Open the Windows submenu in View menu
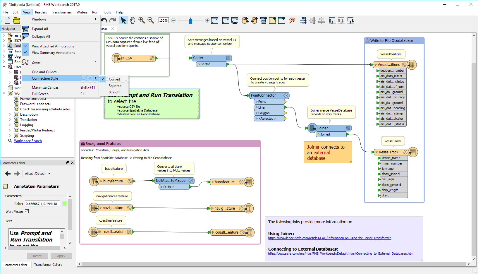 [60, 19]
